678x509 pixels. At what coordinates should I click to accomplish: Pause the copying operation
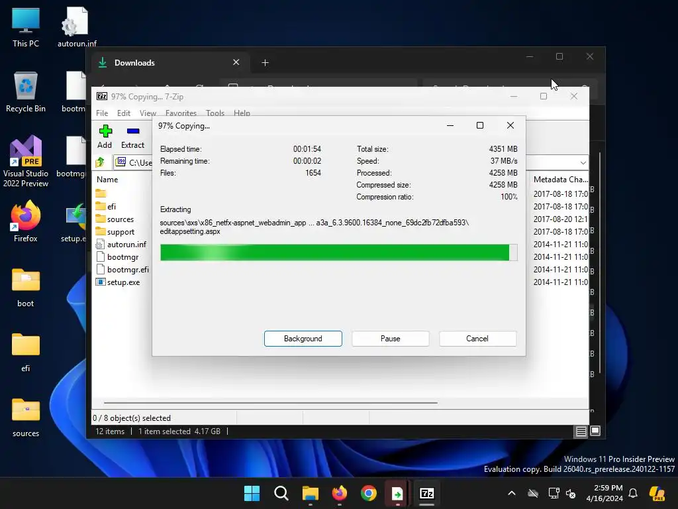coord(391,339)
